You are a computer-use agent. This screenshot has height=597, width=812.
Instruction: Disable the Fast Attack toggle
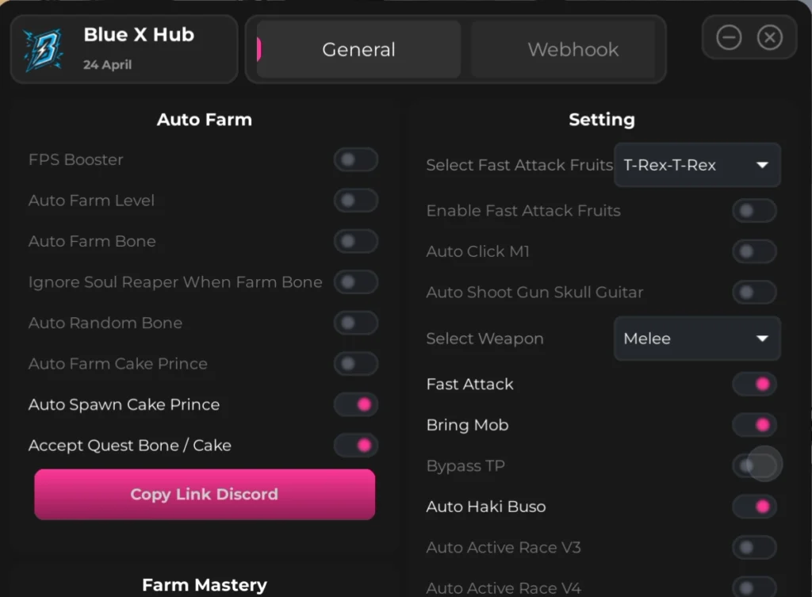pyautogui.click(x=754, y=385)
